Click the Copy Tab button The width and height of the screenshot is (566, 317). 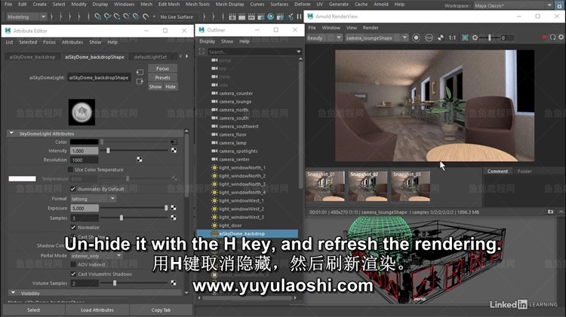point(161,309)
